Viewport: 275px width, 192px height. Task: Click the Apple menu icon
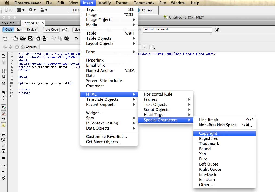[7, 3]
